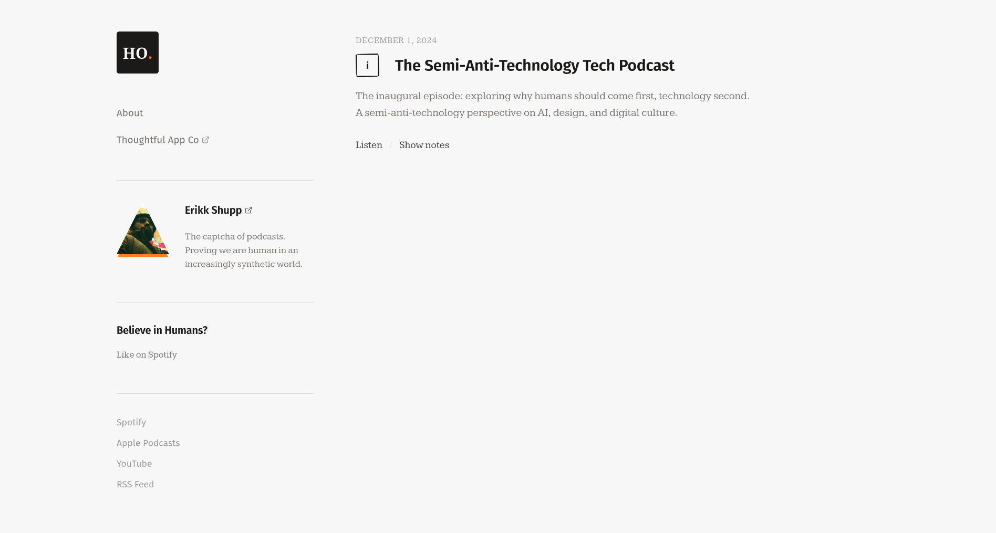Click the Believe in Humans? heading
996x533 pixels.
pyautogui.click(x=162, y=330)
